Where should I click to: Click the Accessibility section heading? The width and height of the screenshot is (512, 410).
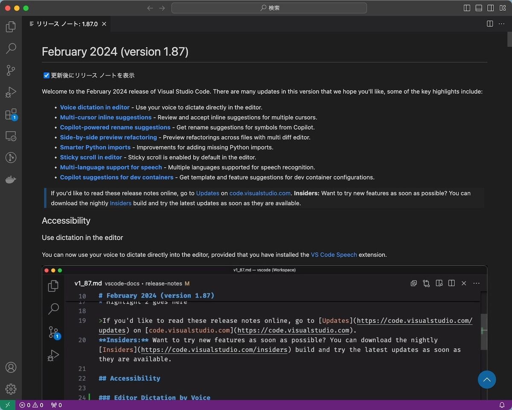point(66,221)
